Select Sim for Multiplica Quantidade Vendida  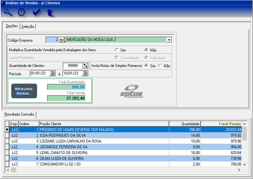(117, 50)
